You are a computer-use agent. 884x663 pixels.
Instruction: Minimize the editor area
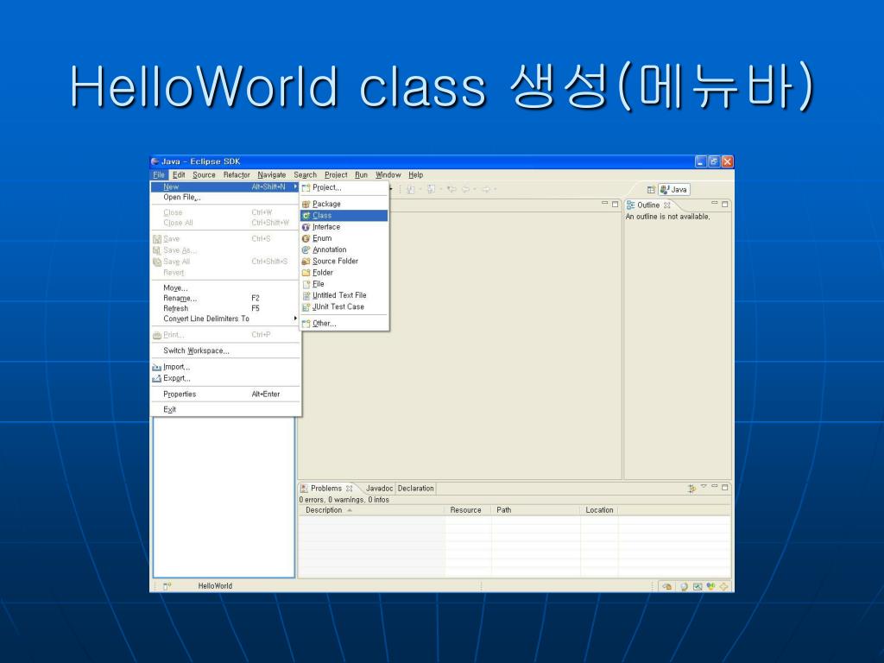(x=605, y=203)
